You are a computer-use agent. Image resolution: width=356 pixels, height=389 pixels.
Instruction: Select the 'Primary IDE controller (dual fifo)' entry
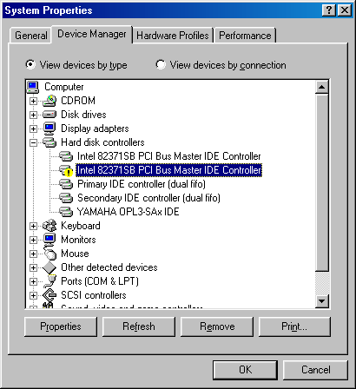tap(142, 184)
